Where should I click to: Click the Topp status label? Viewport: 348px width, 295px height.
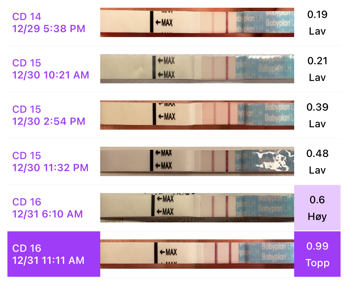(x=317, y=263)
